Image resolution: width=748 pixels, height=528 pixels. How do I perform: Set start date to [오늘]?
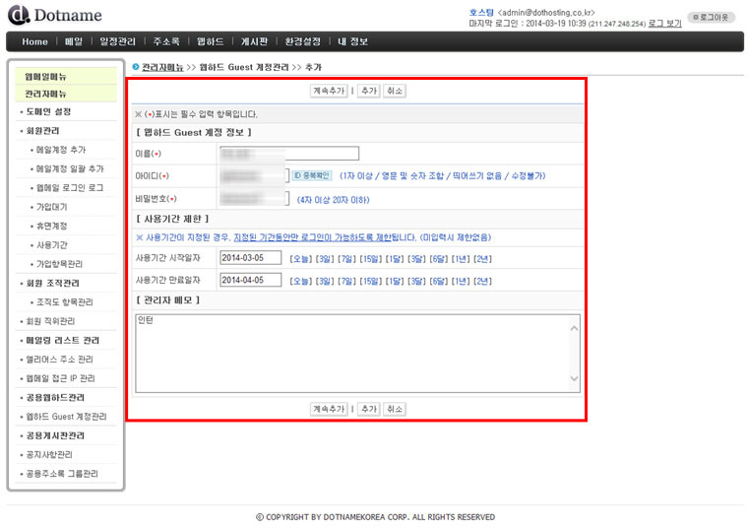[300, 258]
